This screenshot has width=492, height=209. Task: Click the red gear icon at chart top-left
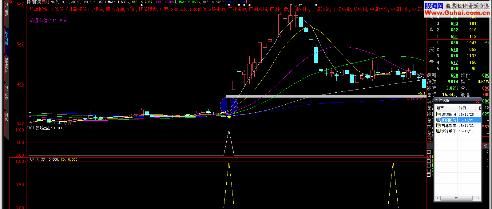[x=11, y=2]
